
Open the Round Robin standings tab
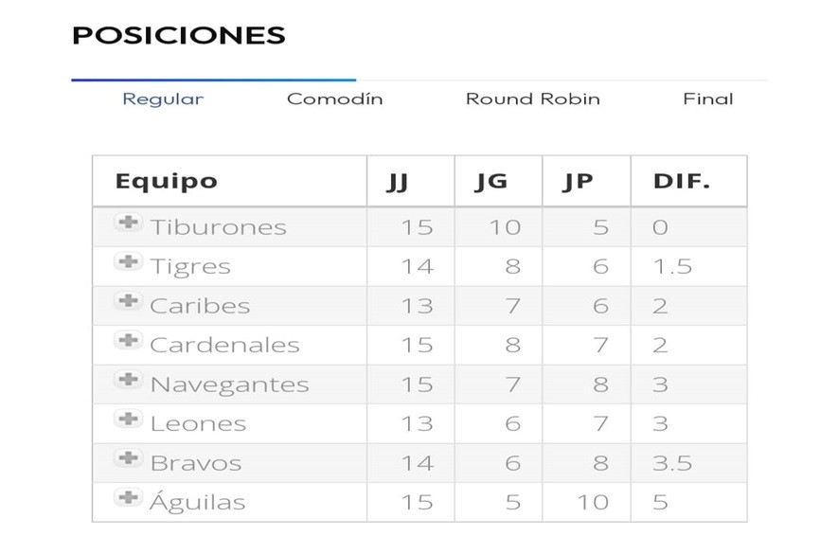pyautogui.click(x=532, y=98)
